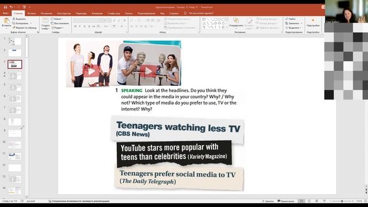Click Упорядочить (Arrange) icon

click(x=236, y=21)
